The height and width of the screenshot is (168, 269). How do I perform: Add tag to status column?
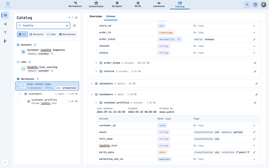254,53
